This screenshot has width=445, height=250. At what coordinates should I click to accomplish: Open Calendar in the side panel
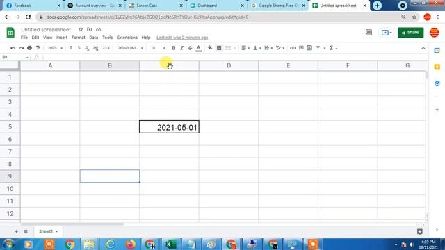click(437, 51)
